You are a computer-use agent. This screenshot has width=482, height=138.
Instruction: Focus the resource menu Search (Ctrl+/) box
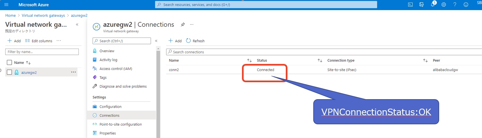click(x=122, y=41)
